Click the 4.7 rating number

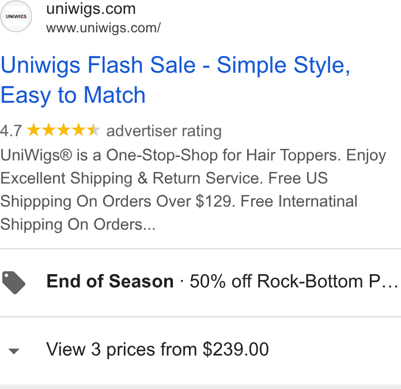[11, 130]
